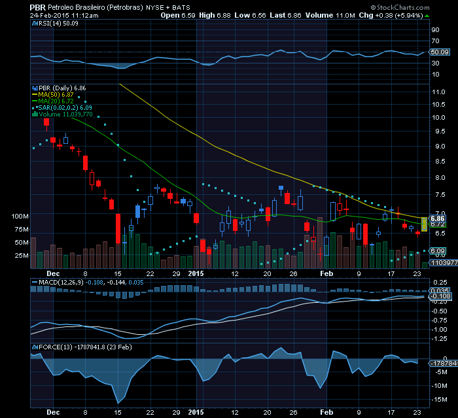Click the SAR legend dots icon

coord(35,108)
